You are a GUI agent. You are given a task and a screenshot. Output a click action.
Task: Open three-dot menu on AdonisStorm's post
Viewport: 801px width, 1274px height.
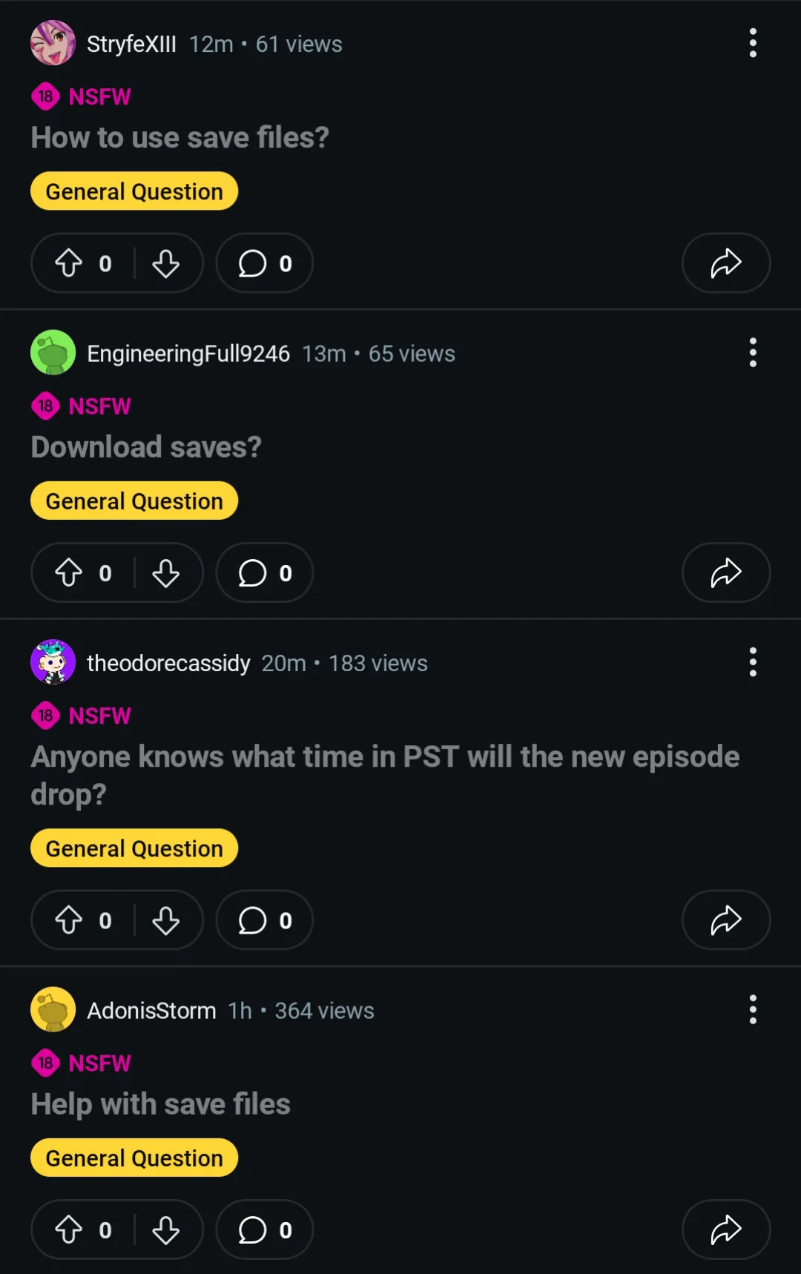pyautogui.click(x=753, y=1009)
